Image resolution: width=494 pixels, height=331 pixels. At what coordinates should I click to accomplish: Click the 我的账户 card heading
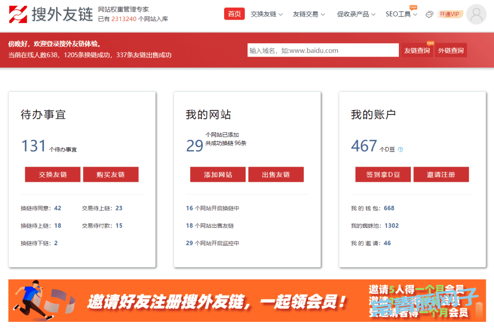pos(373,115)
